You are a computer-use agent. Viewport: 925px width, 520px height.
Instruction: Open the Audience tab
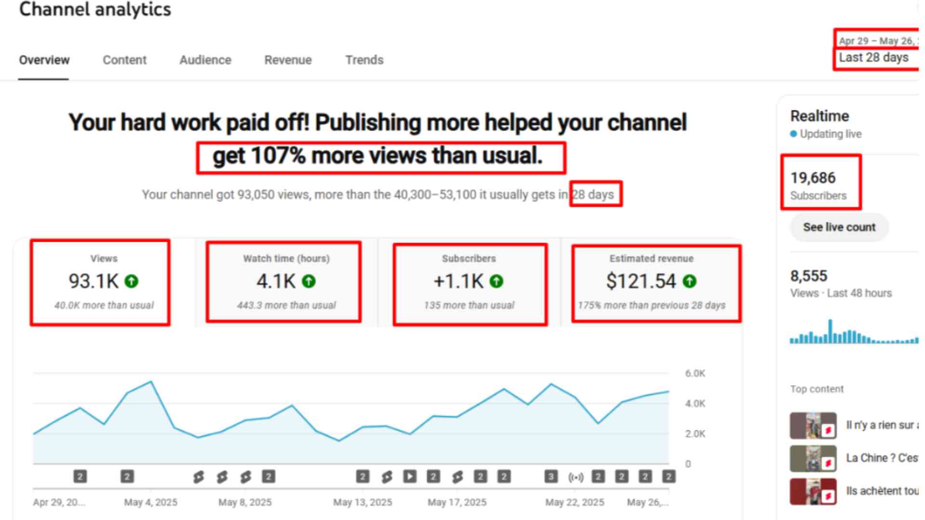pos(205,60)
